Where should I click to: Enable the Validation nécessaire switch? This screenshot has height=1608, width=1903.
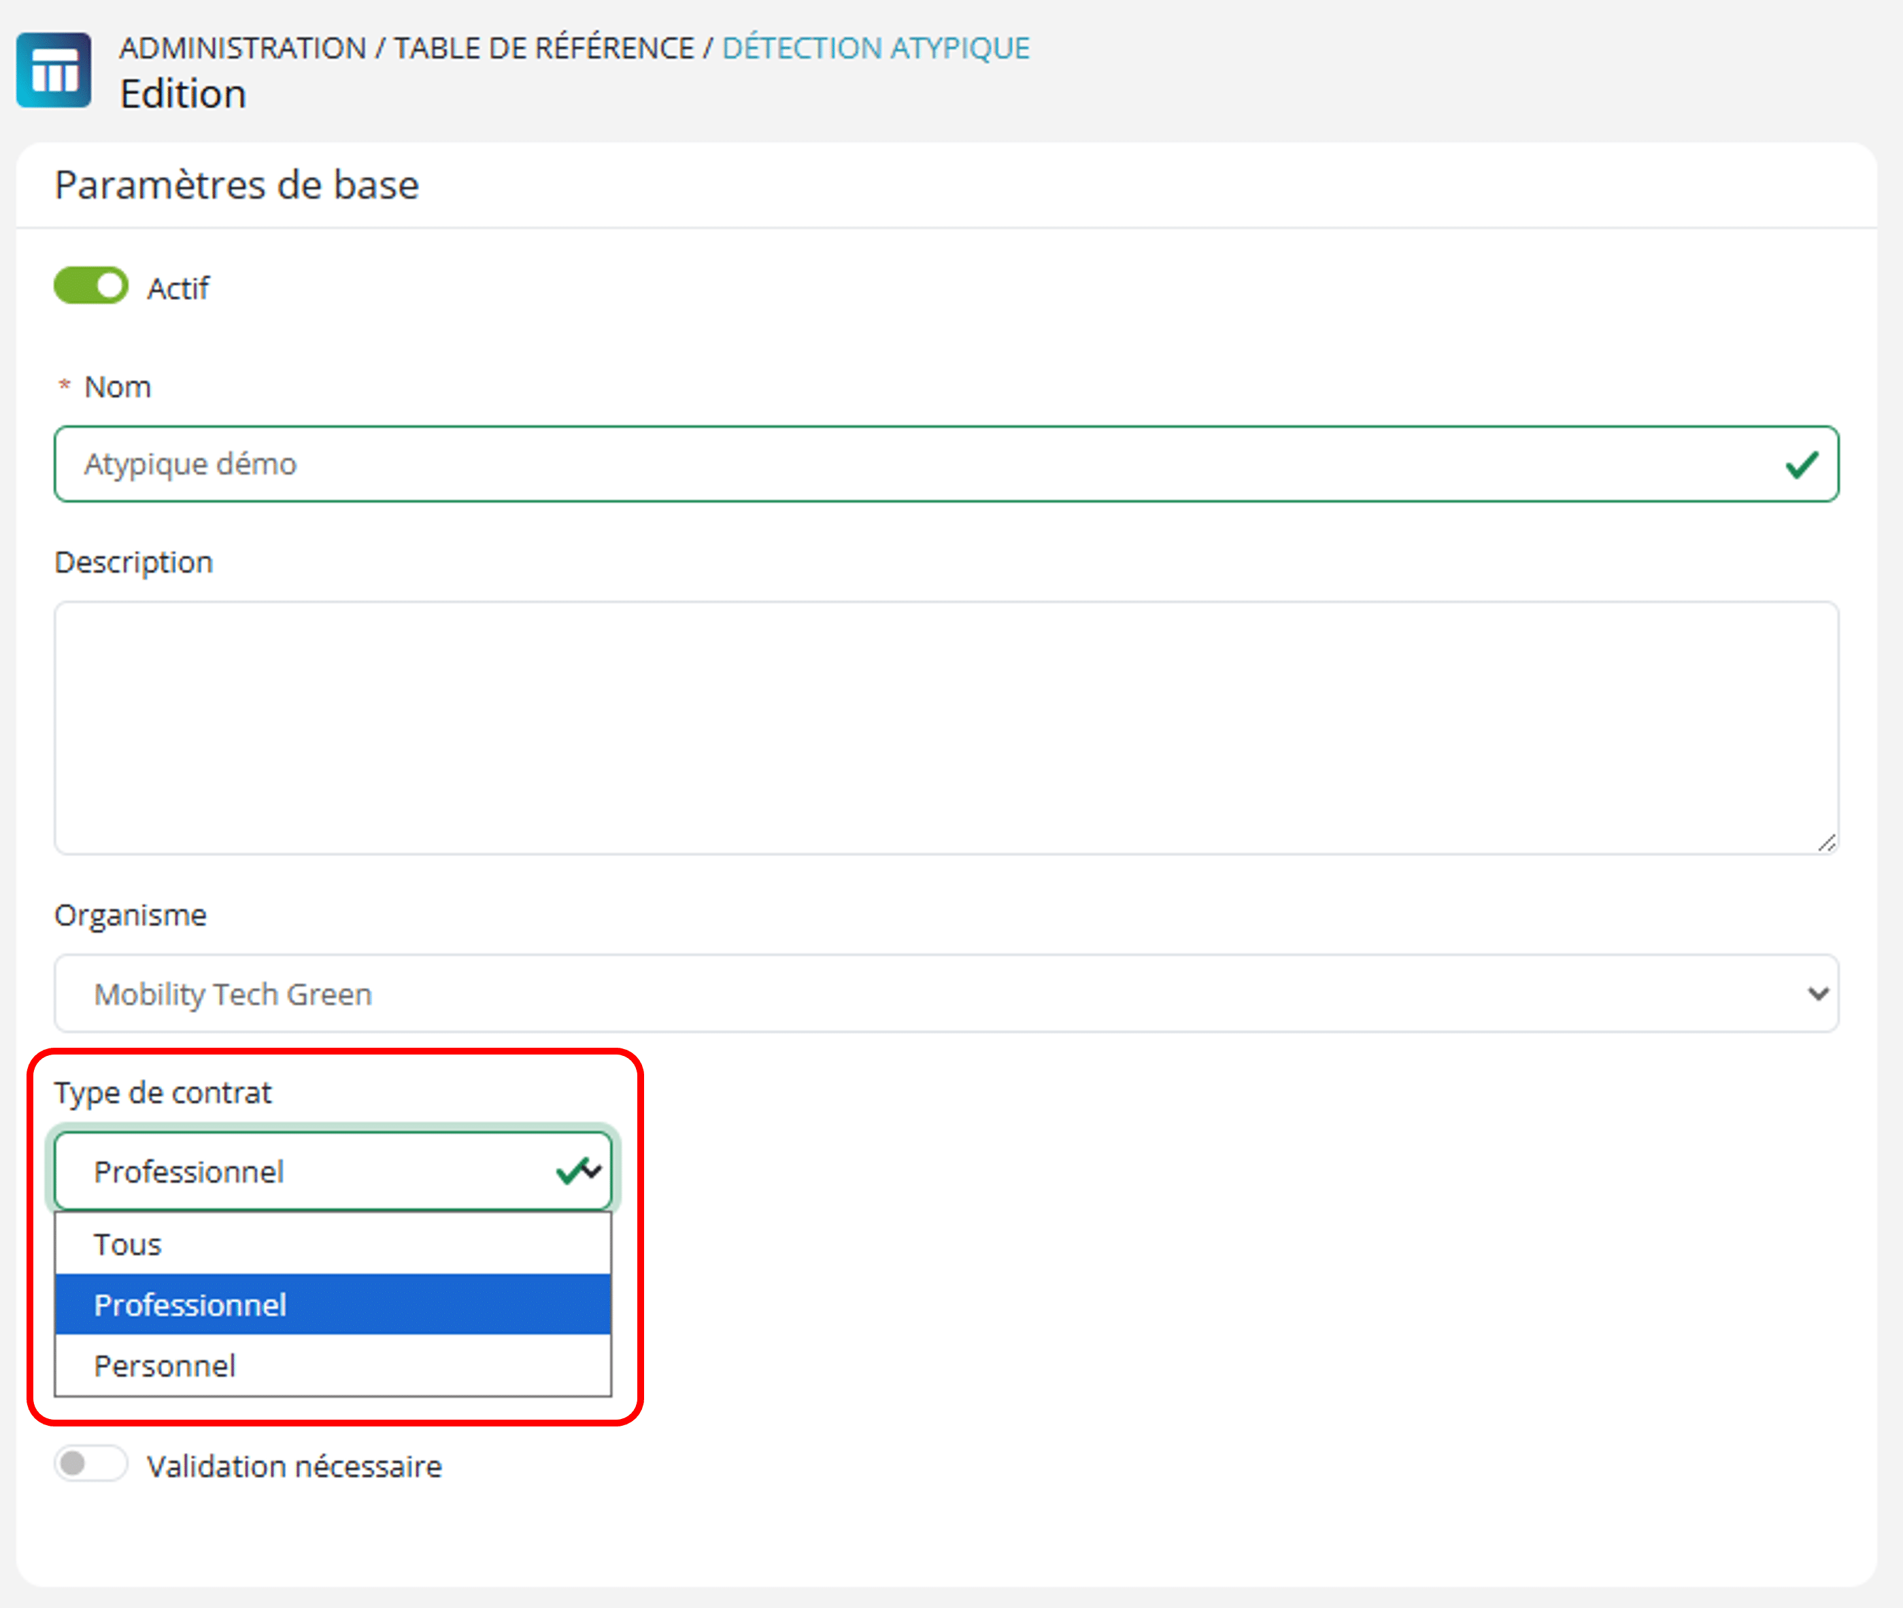pos(91,1465)
